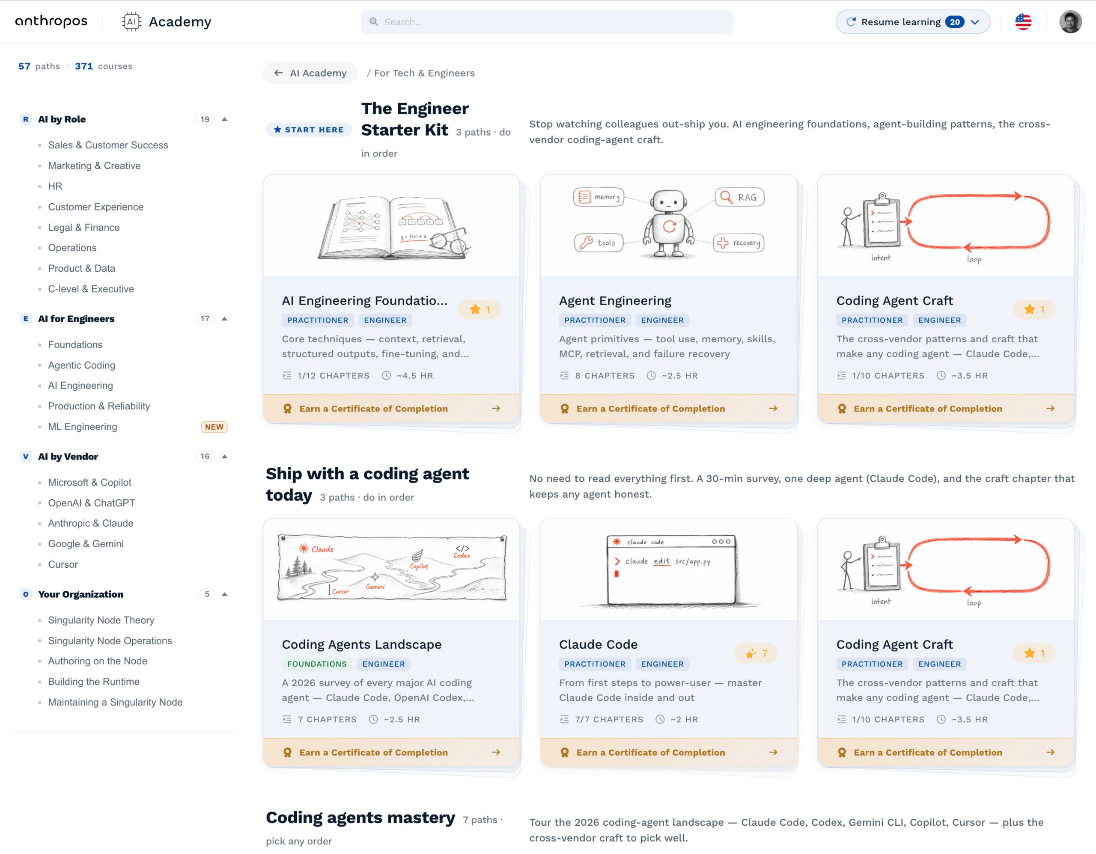
Task: Click the 57 paths count
Action: click(24, 66)
